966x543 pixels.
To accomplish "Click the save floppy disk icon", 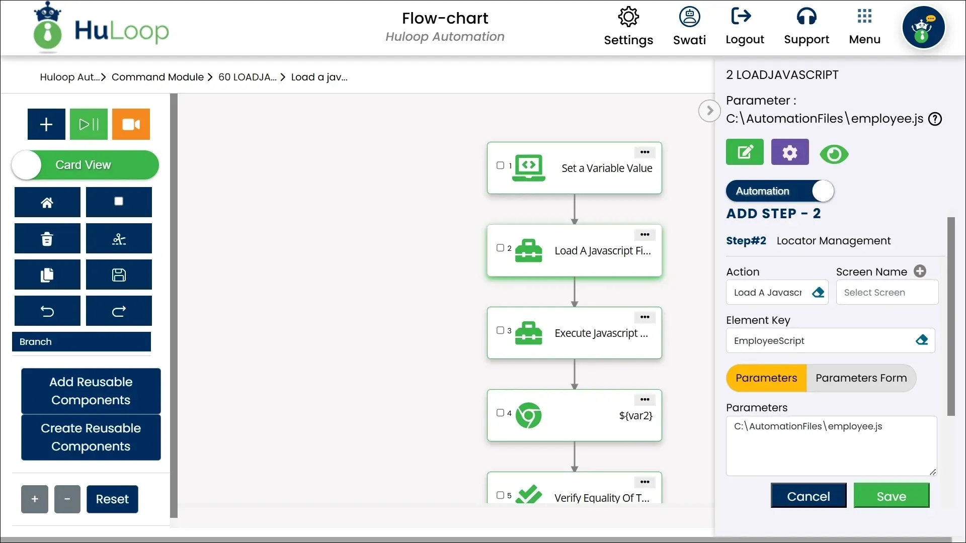I will tap(119, 275).
